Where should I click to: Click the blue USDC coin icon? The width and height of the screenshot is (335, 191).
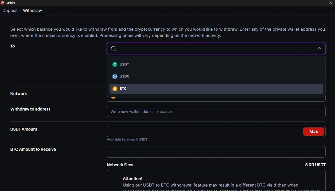point(115,76)
